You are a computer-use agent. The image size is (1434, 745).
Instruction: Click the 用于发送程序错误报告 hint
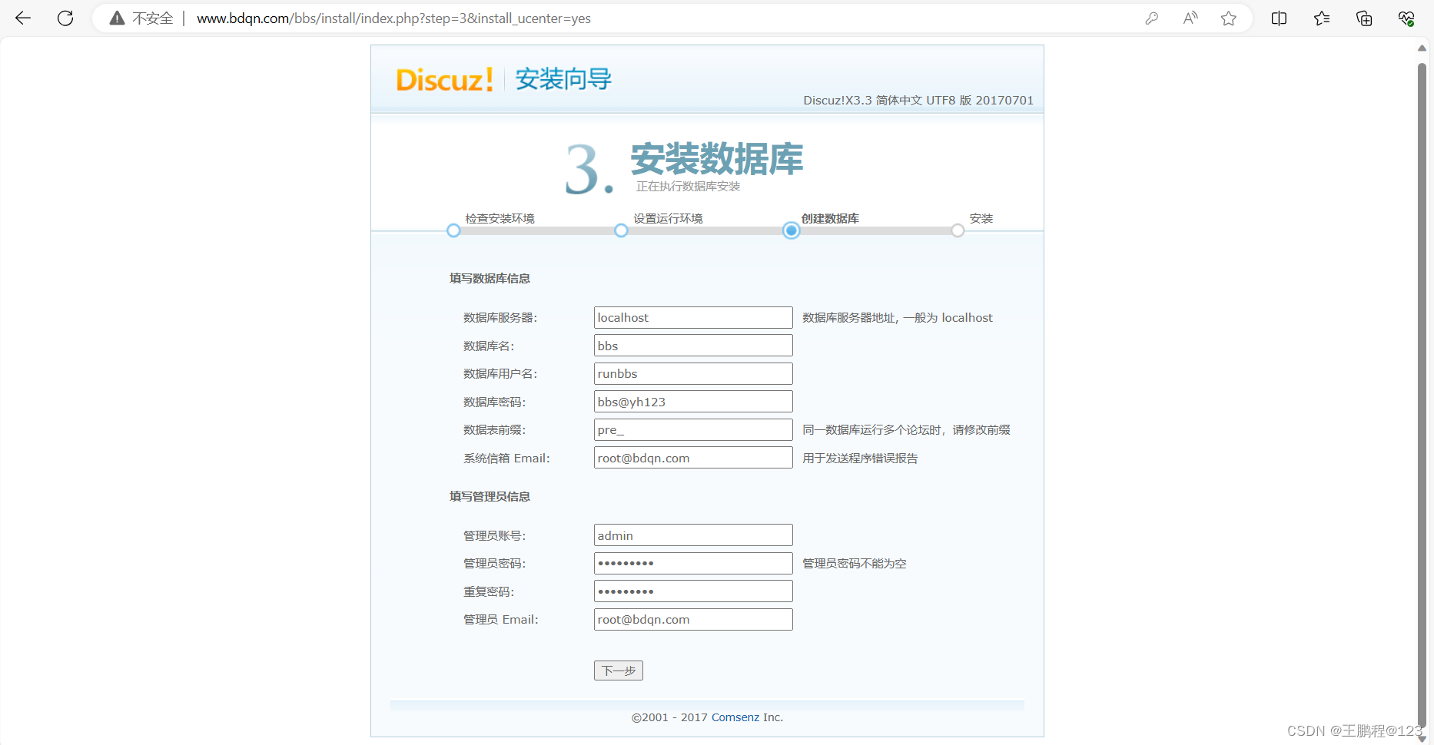coord(860,459)
